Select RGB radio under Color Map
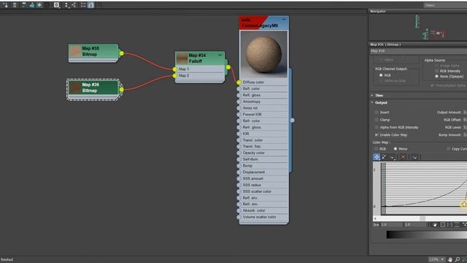This screenshot has height=263, width=467. coord(377,149)
